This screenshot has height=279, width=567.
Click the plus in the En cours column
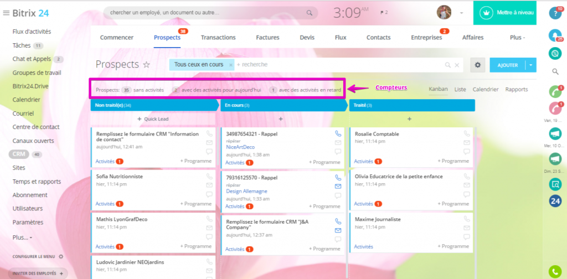281,119
